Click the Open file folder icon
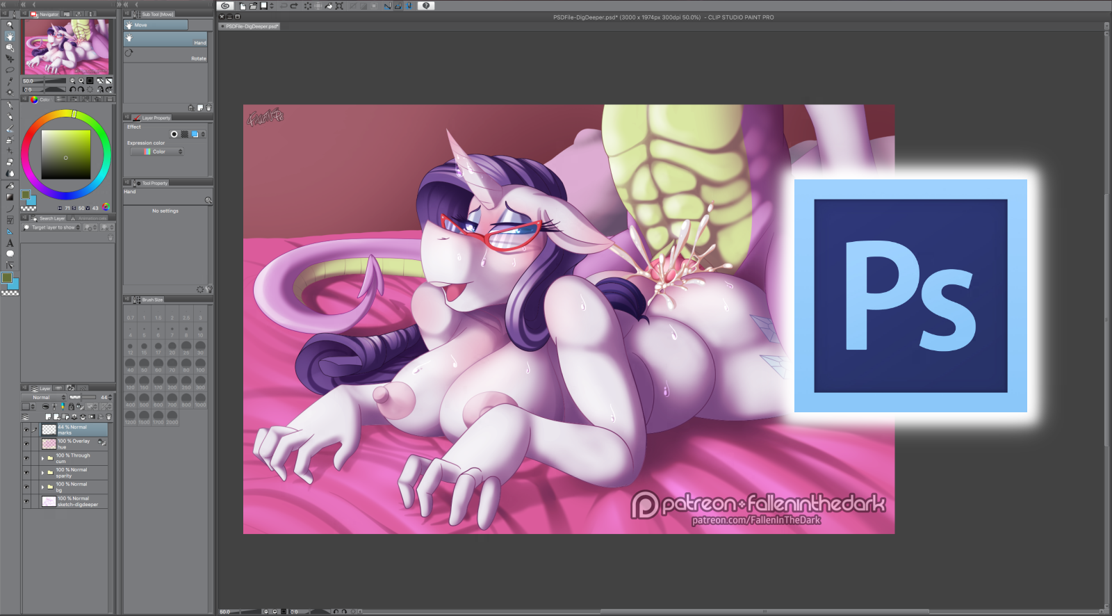The image size is (1112, 616). 253,6
